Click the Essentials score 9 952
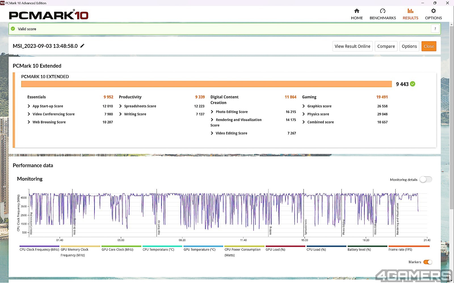 point(108,97)
